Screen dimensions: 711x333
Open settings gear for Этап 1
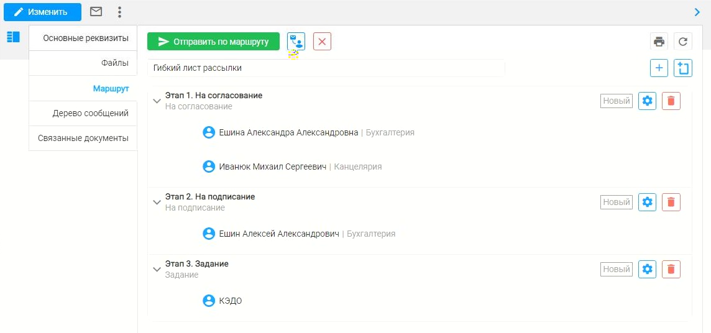tap(647, 101)
